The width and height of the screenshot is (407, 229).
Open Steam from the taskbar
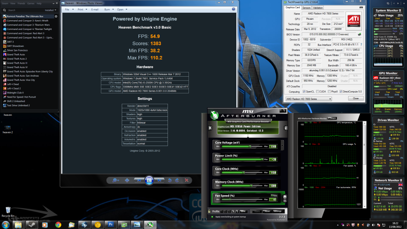(x=32, y=225)
